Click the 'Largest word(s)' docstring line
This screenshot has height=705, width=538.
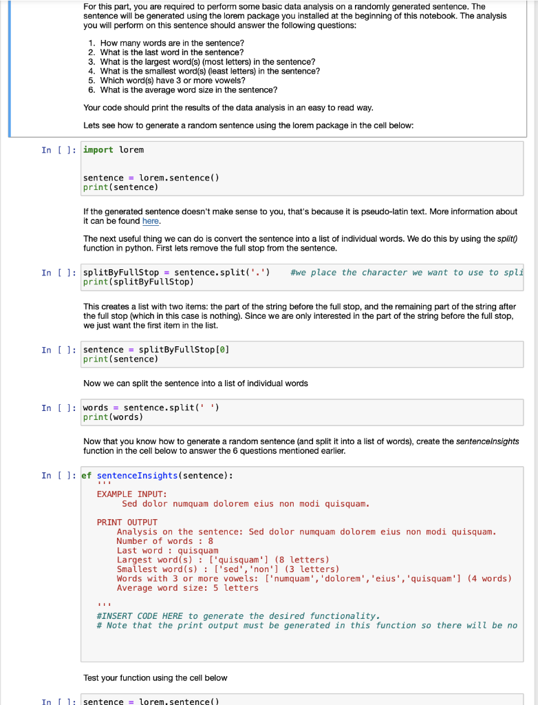coord(223,560)
